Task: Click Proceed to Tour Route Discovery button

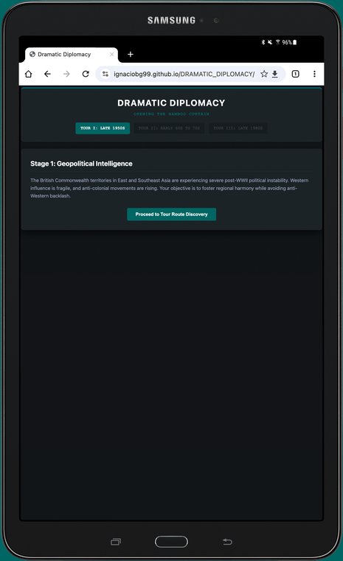Action: [x=172, y=214]
